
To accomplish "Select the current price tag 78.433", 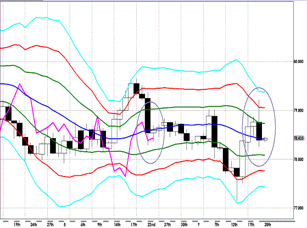I will click(299, 138).
